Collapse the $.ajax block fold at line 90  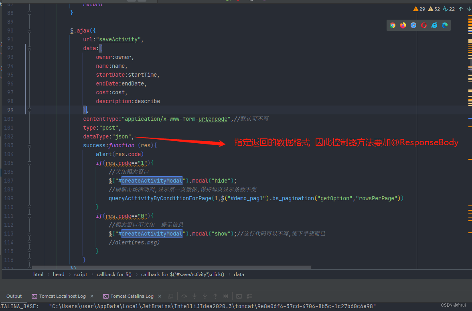point(29,30)
